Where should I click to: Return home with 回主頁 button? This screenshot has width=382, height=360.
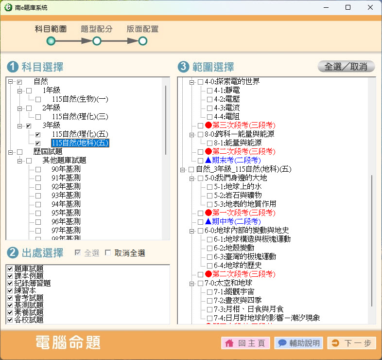[x=245, y=343]
